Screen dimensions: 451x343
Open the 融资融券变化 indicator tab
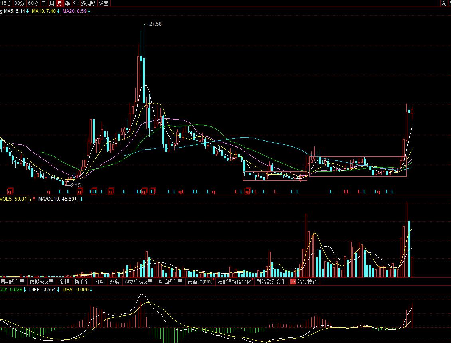(271, 282)
